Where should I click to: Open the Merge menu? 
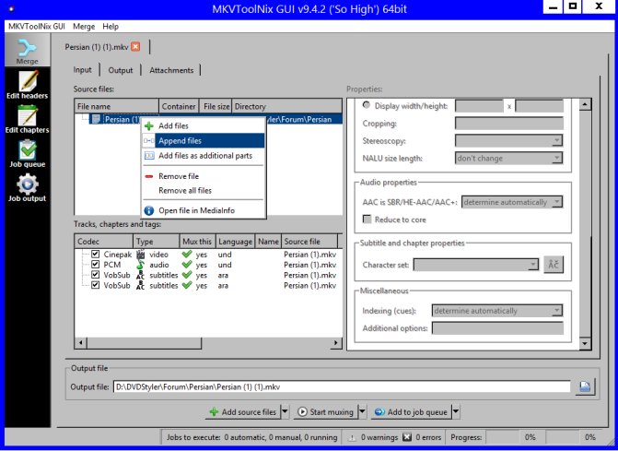pos(84,27)
